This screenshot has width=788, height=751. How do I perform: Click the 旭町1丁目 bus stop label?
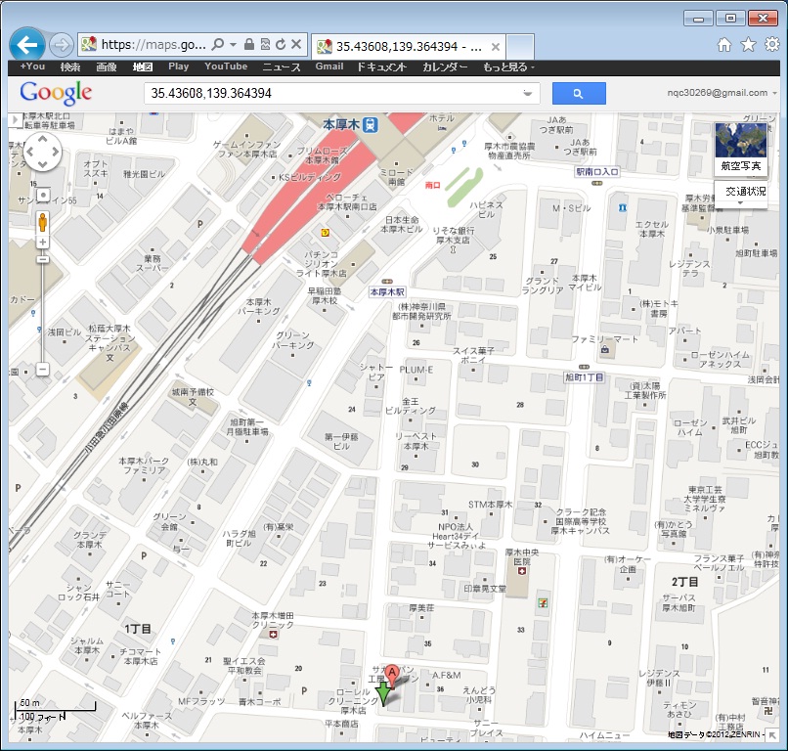(x=584, y=377)
